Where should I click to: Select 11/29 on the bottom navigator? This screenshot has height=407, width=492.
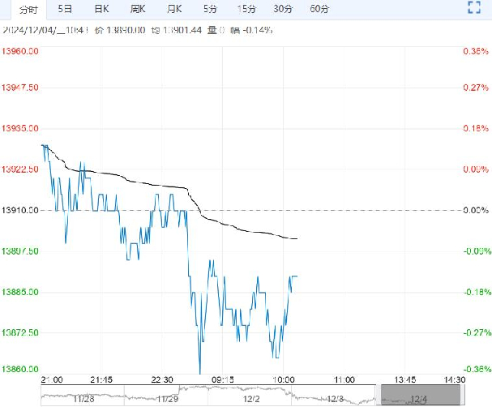tap(168, 399)
